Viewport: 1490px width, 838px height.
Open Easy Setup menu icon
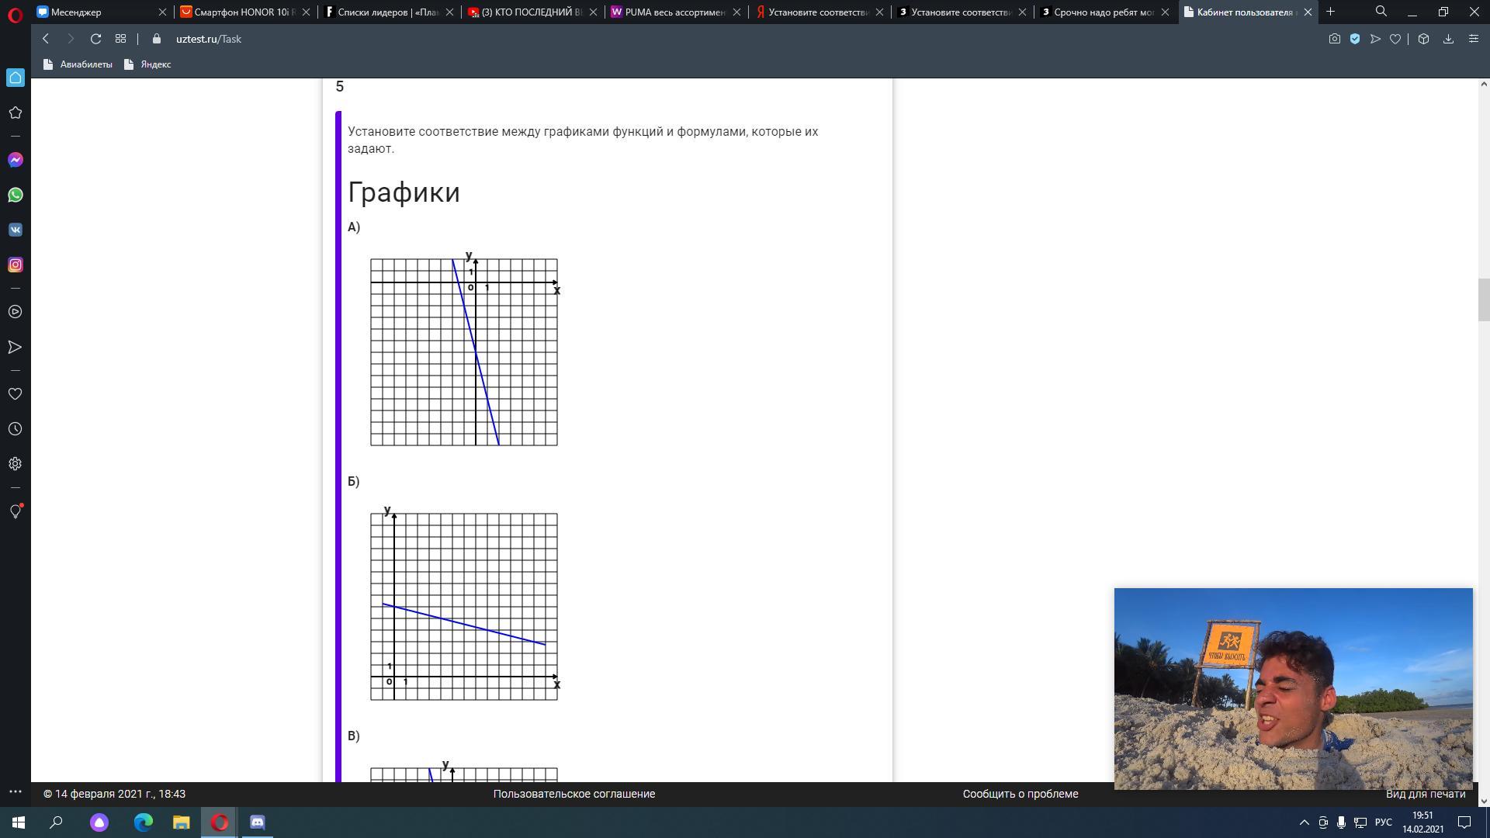click(x=1474, y=39)
